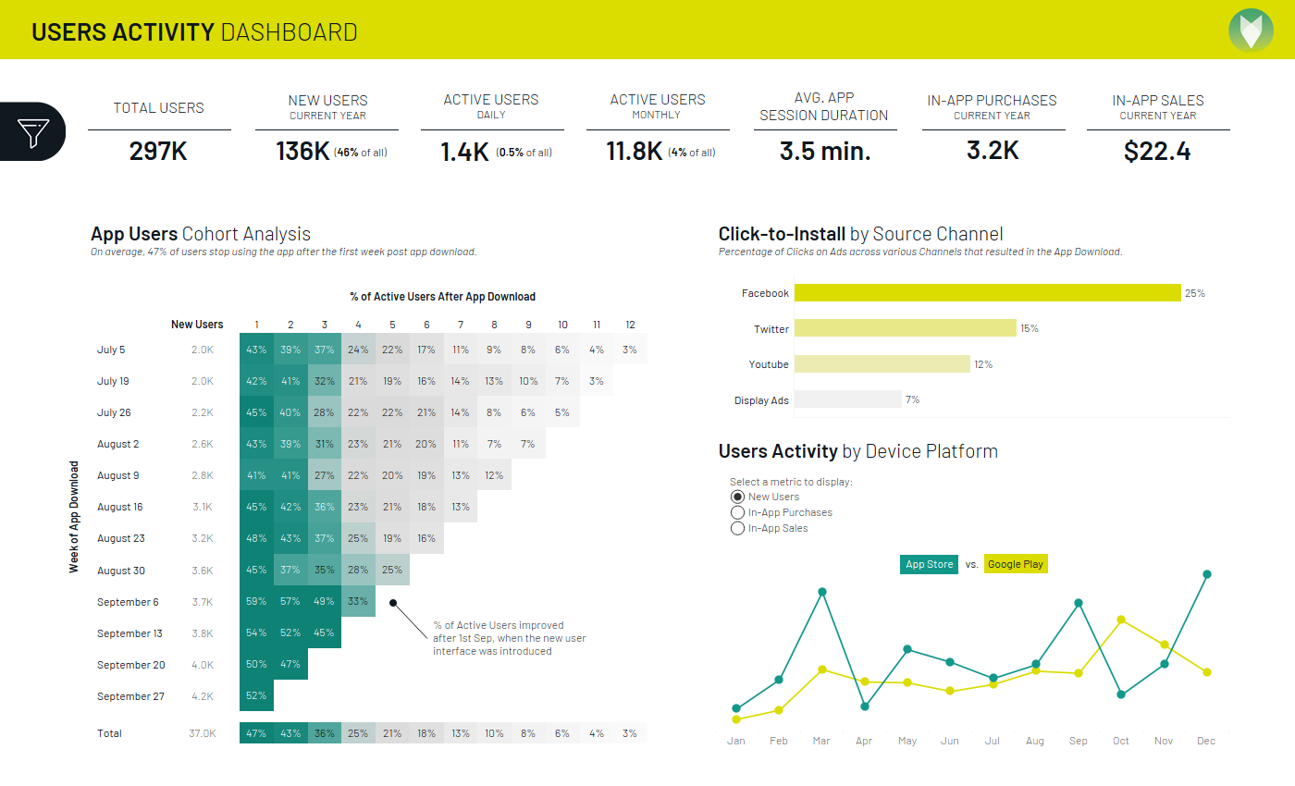The width and height of the screenshot is (1295, 786).
Task: Open the filter funnel panel
Action: point(32,131)
